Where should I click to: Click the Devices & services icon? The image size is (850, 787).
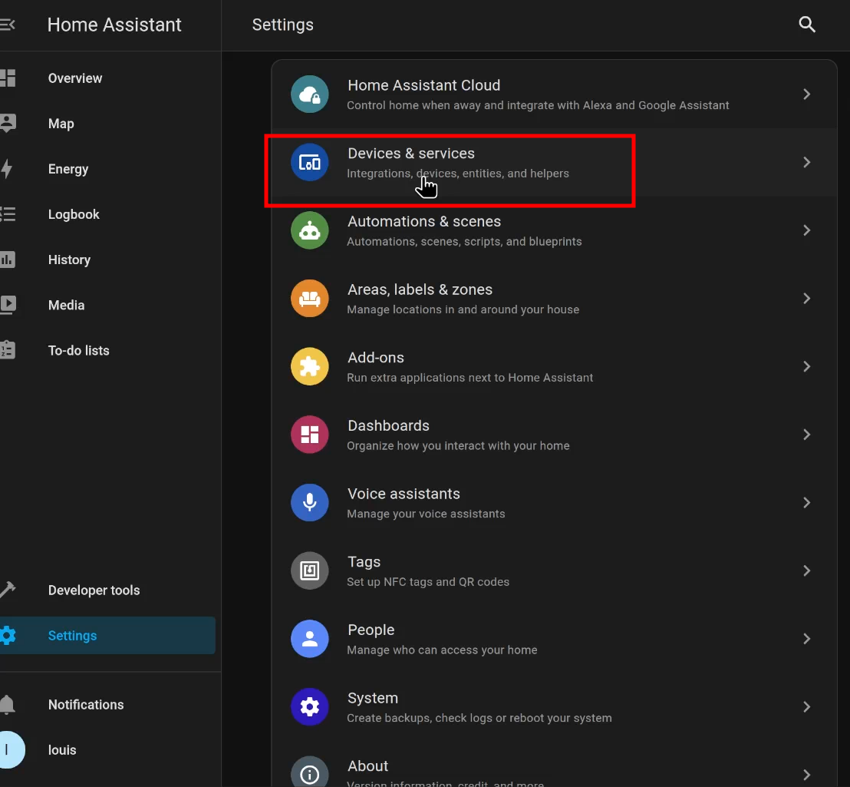coord(309,162)
